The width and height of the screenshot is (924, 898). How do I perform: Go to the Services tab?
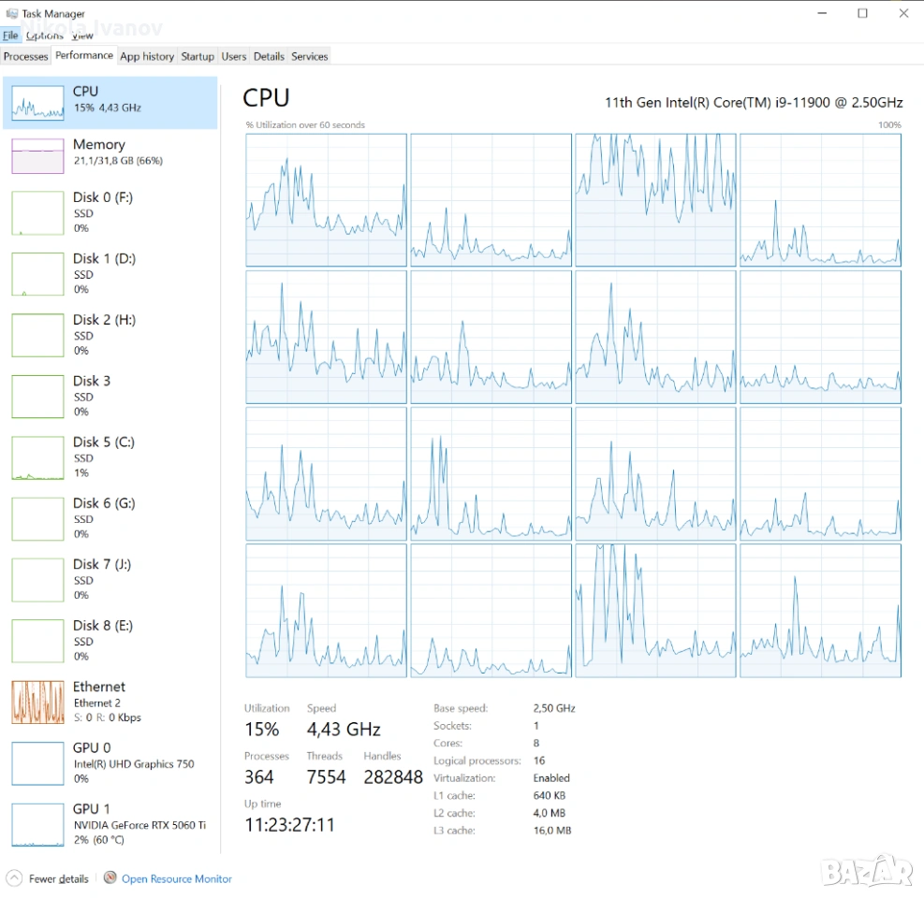click(309, 56)
